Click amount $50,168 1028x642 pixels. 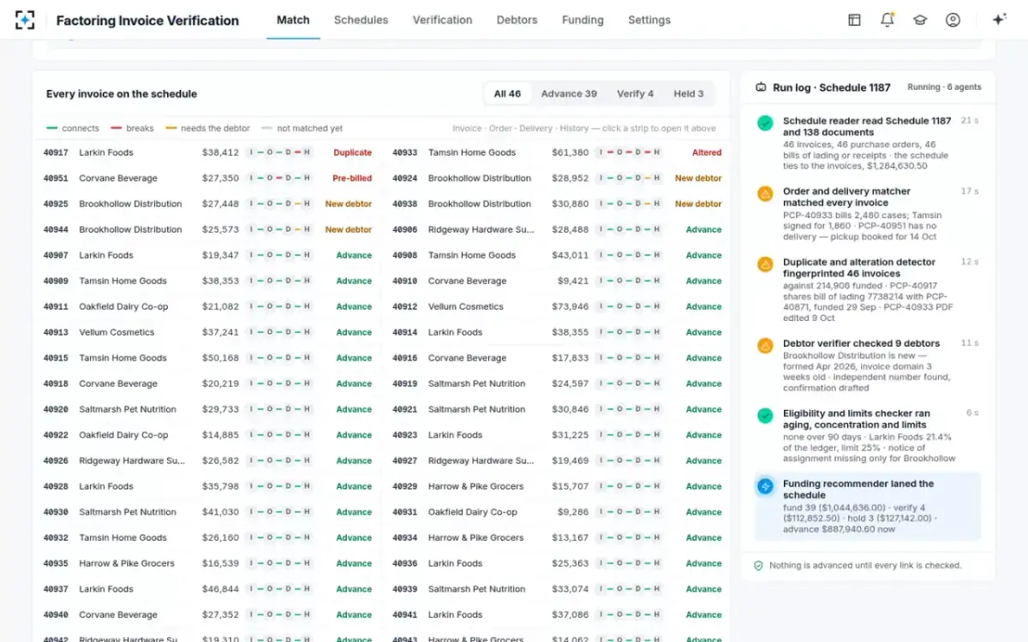click(221, 358)
